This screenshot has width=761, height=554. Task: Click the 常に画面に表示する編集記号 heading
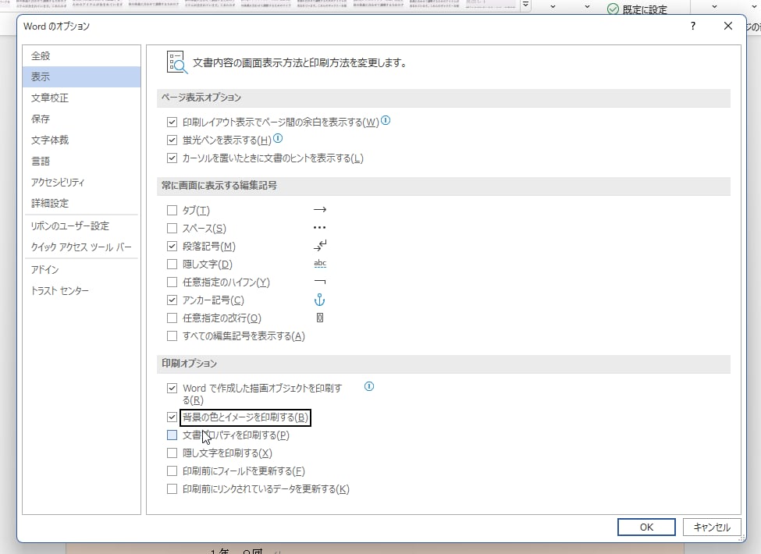tap(219, 186)
